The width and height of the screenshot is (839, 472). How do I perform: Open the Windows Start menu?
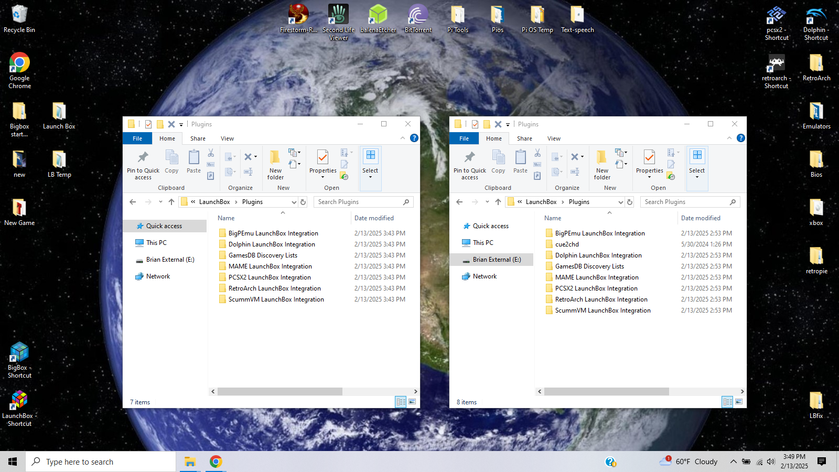click(x=13, y=462)
